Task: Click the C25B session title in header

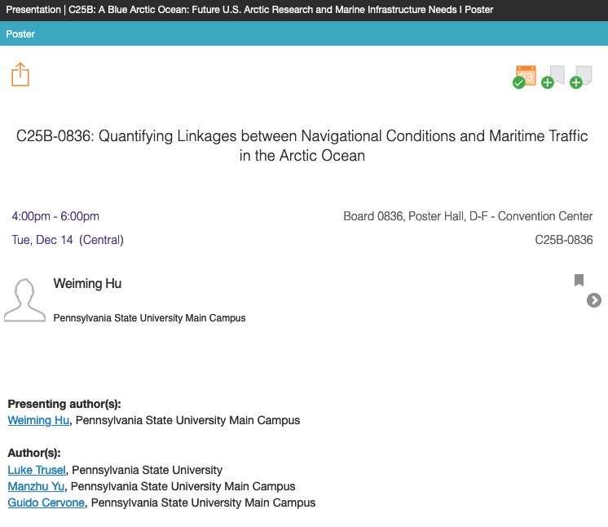Action: coord(280,10)
